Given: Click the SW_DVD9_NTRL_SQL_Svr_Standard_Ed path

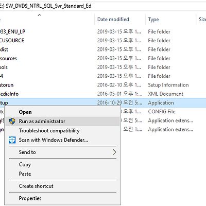Looking at the screenshot, I should click(48, 6).
